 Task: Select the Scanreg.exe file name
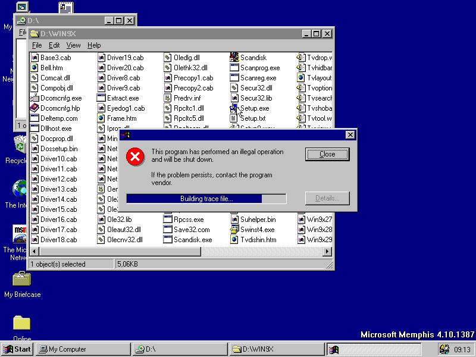[x=258, y=78]
